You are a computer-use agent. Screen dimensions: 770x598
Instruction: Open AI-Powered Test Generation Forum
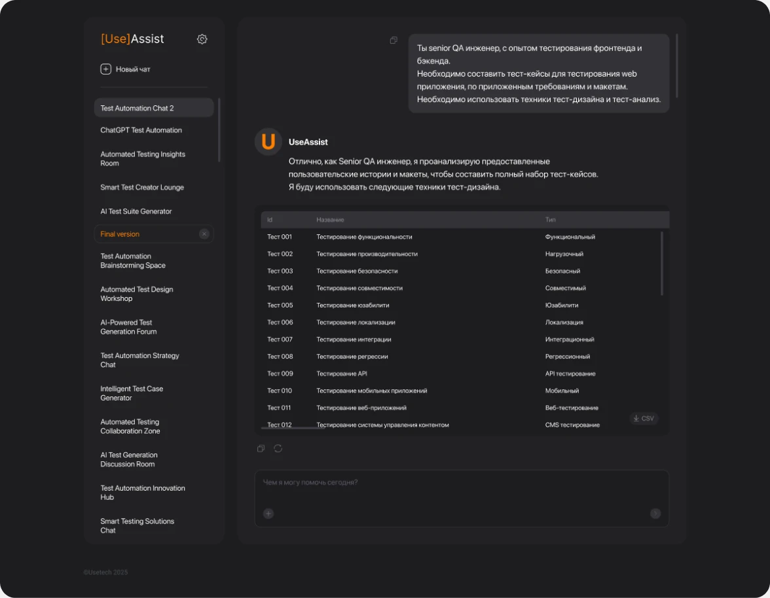128,326
